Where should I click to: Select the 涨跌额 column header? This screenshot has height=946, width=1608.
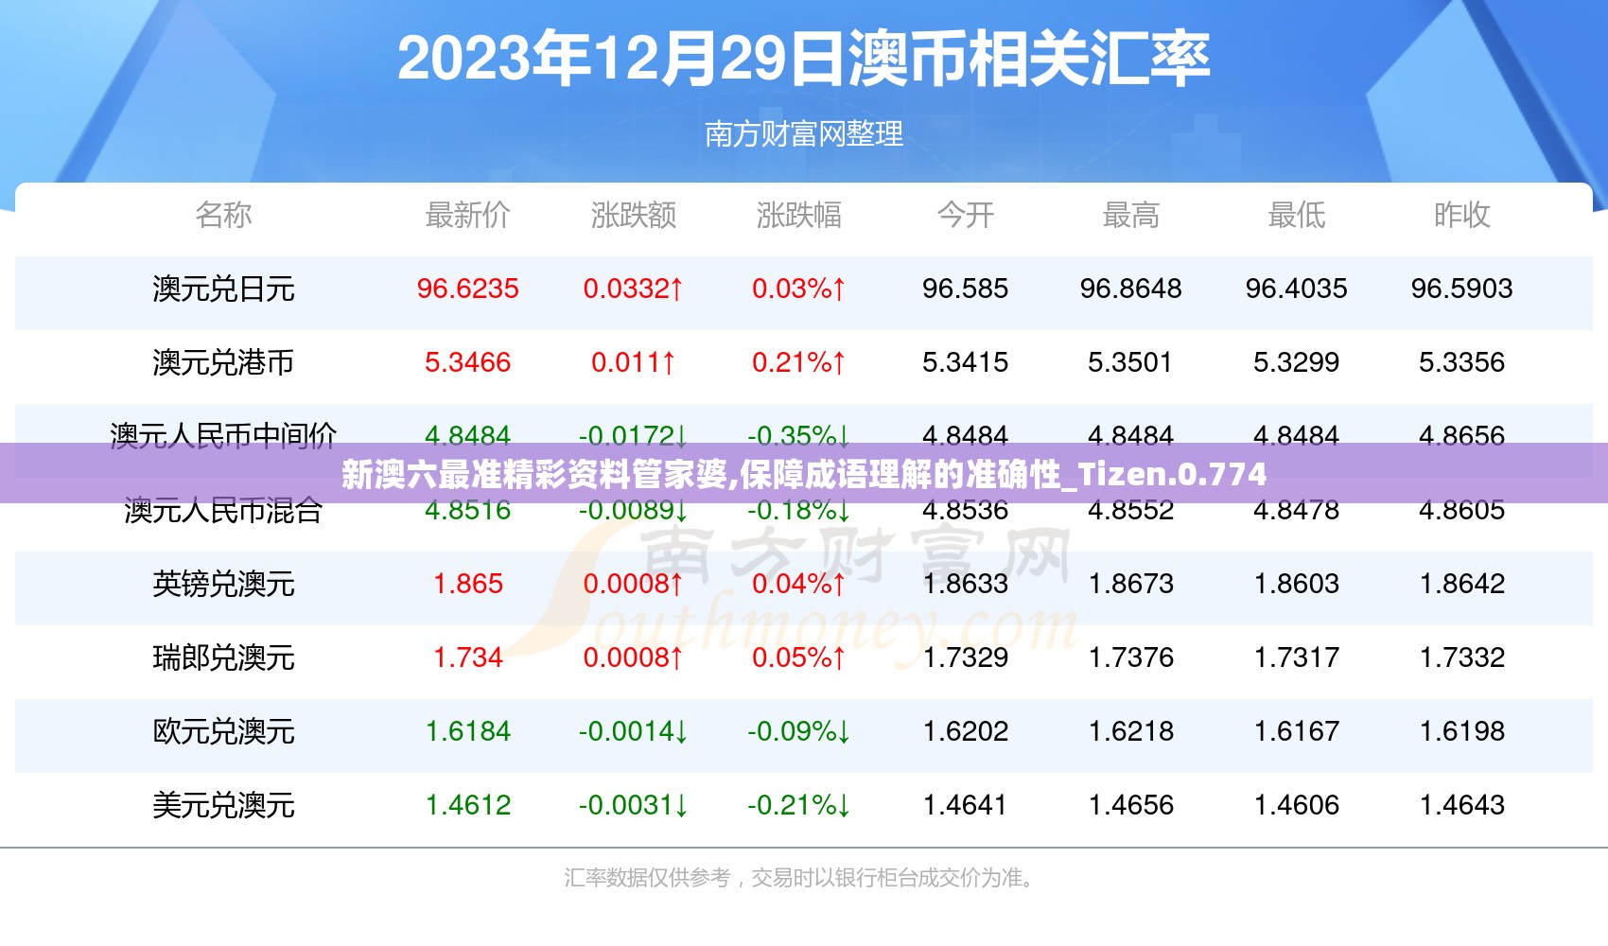click(634, 215)
